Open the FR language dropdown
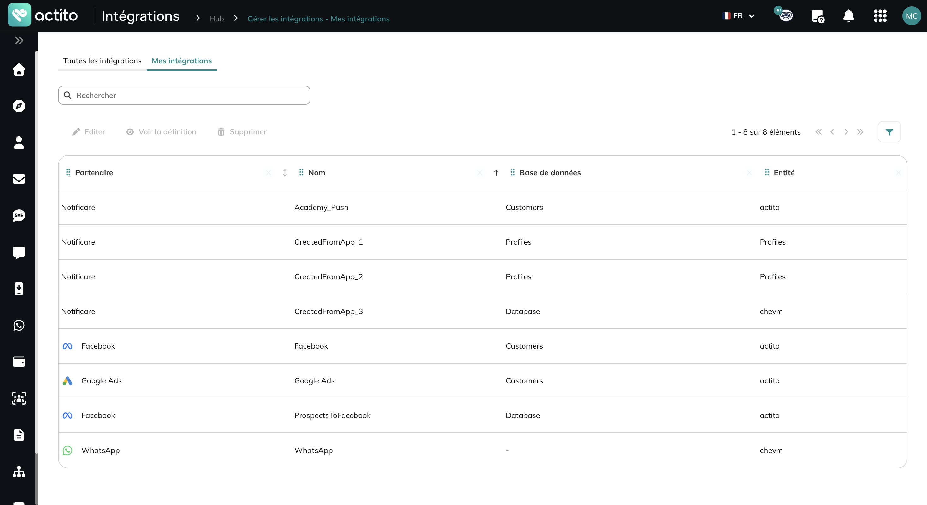Image resolution: width=927 pixels, height=505 pixels. point(738,16)
